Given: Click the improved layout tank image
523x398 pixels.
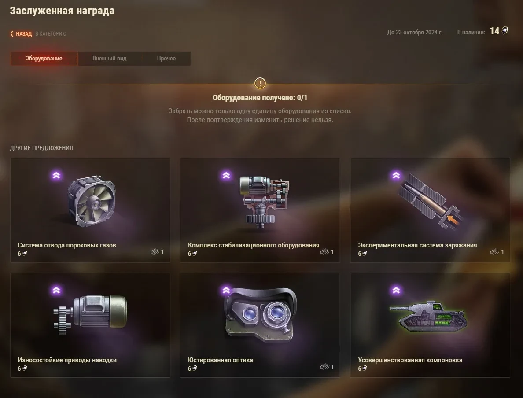Looking at the screenshot, I should (429, 317).
